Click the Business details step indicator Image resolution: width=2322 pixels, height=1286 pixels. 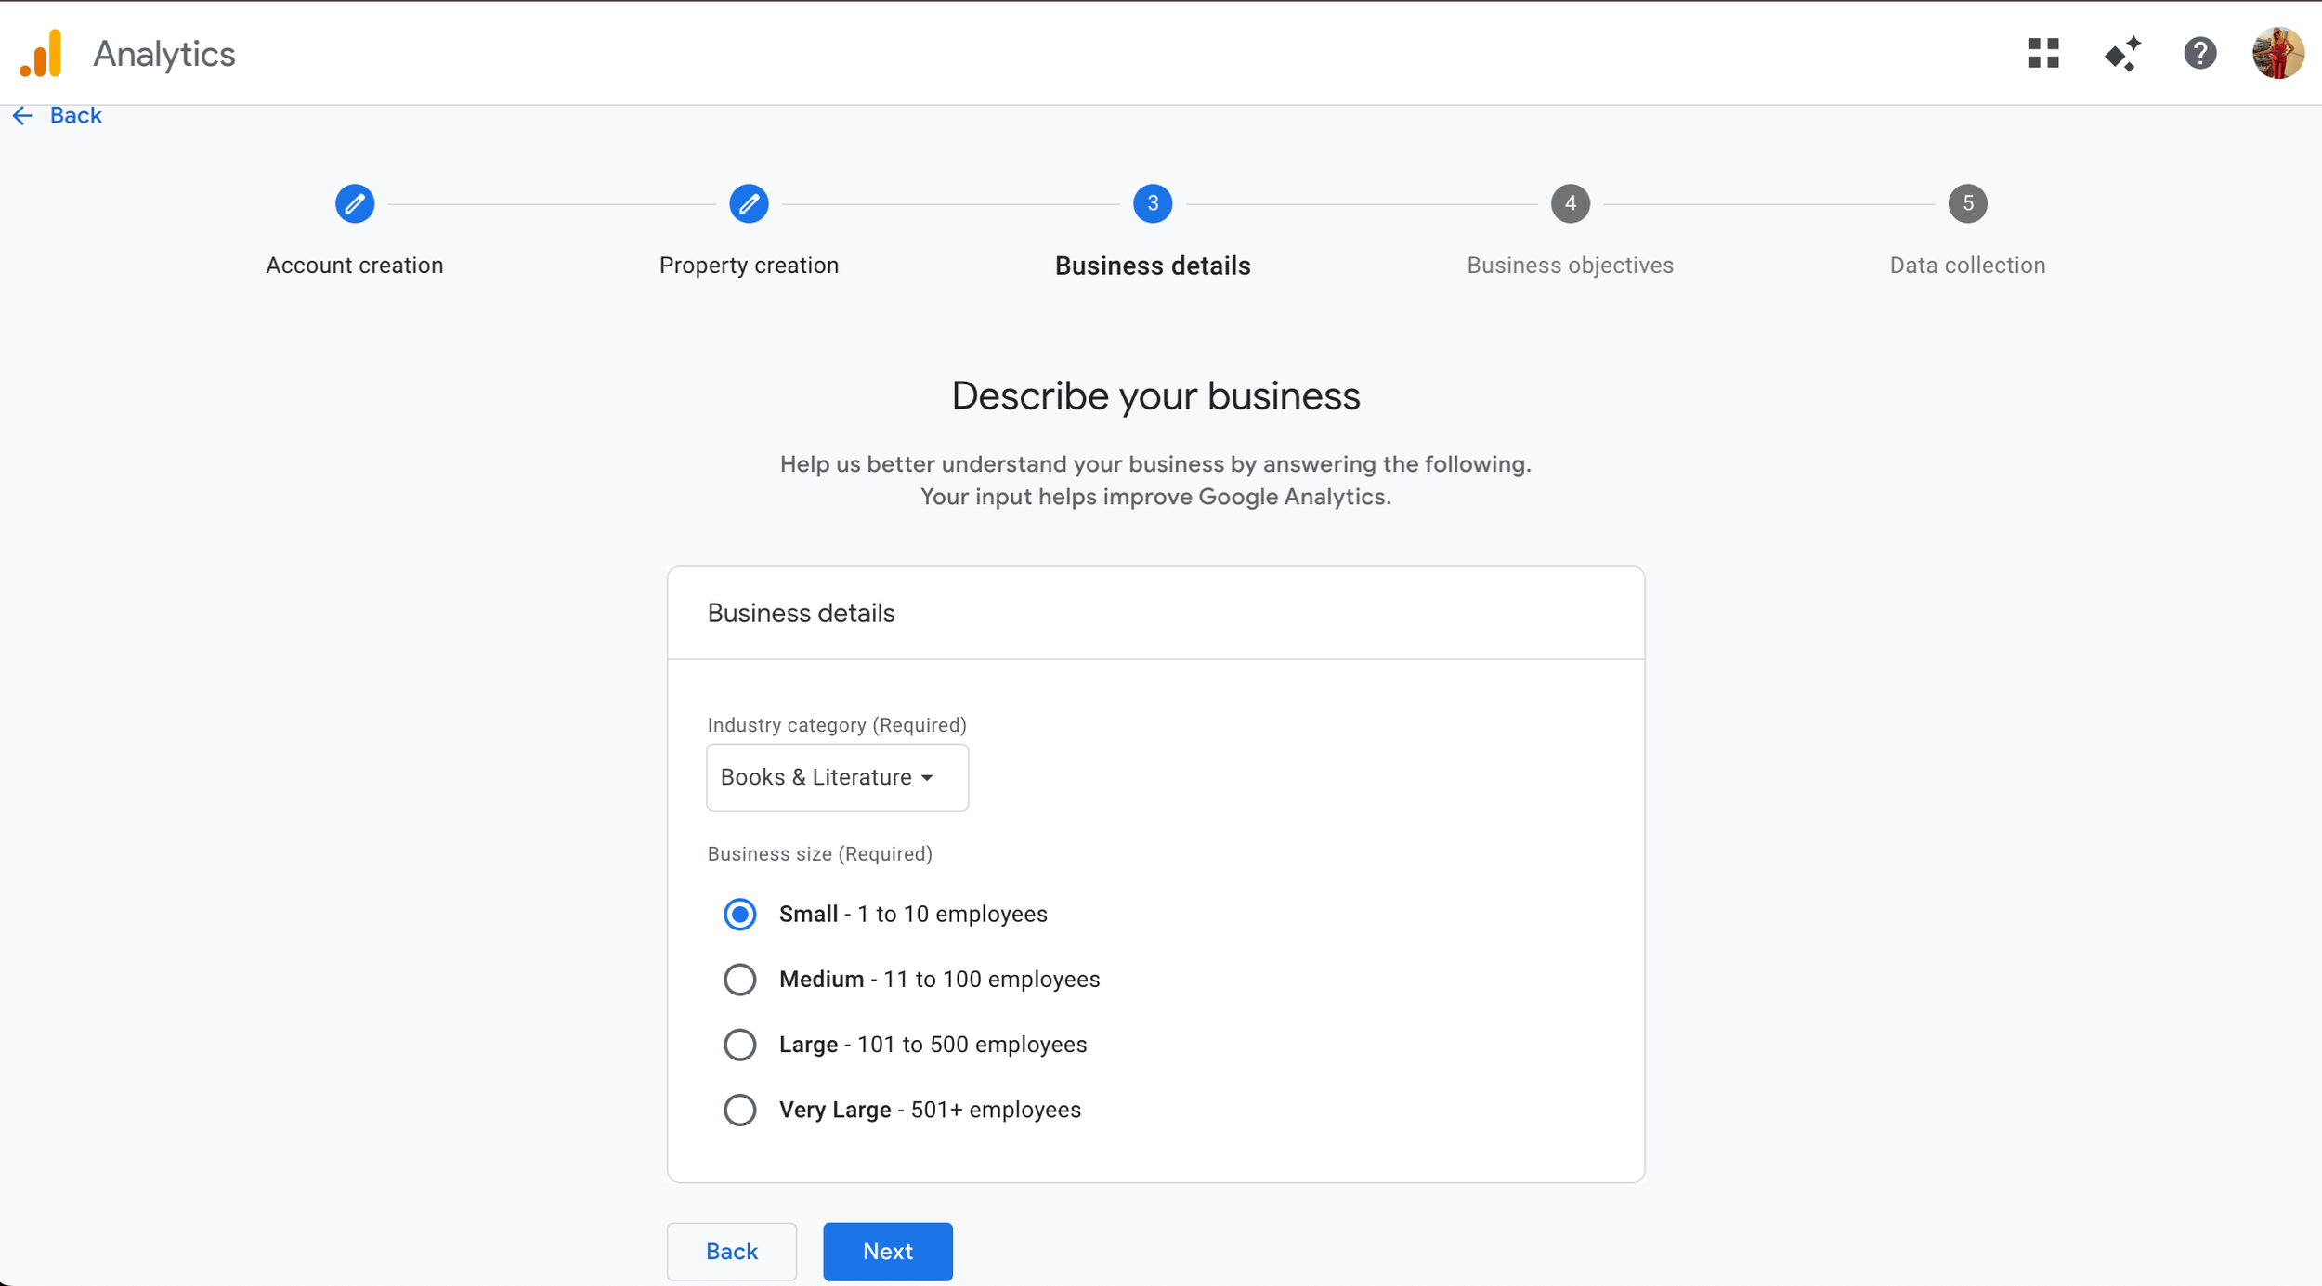[x=1152, y=203]
